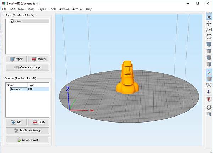The width and height of the screenshot is (213, 153).
Task: Open Machine Control Panel gear icon
Action: click(x=209, y=107)
